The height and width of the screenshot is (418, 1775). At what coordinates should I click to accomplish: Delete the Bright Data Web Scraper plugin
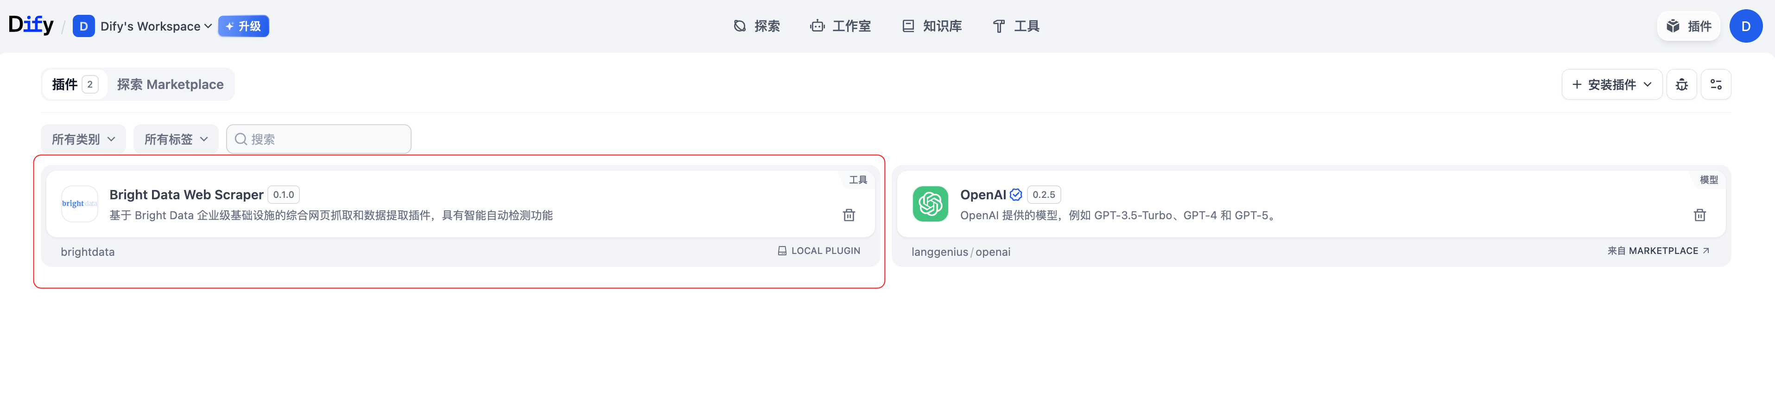(849, 215)
